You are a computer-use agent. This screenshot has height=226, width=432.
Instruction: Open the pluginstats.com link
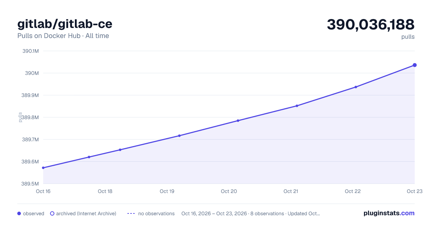(389, 213)
